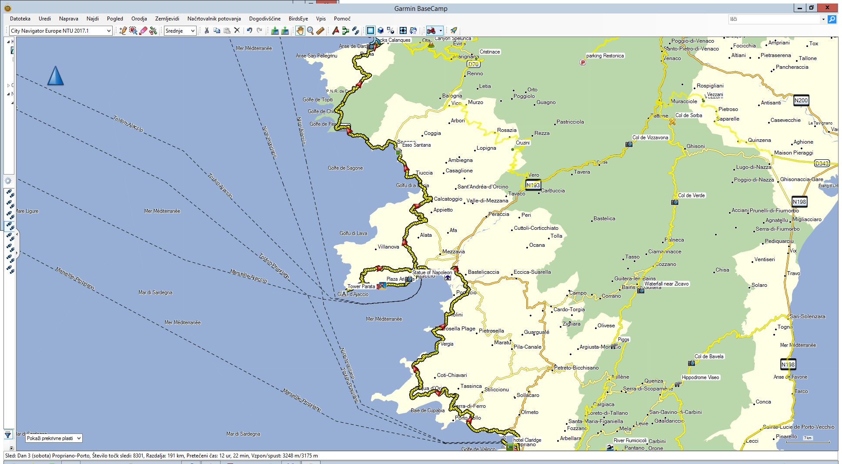
Task: Select the Measure ruler tool
Action: (321, 30)
